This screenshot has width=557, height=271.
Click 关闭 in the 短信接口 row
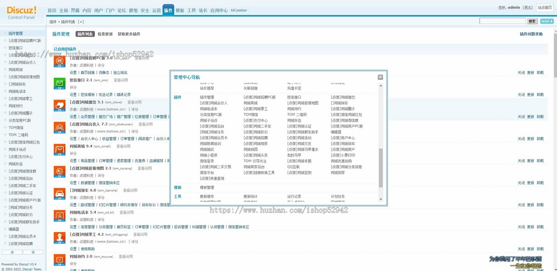click(521, 95)
